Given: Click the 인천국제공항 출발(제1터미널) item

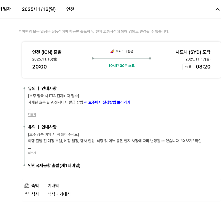Looking at the screenshot, I should click(54, 165).
